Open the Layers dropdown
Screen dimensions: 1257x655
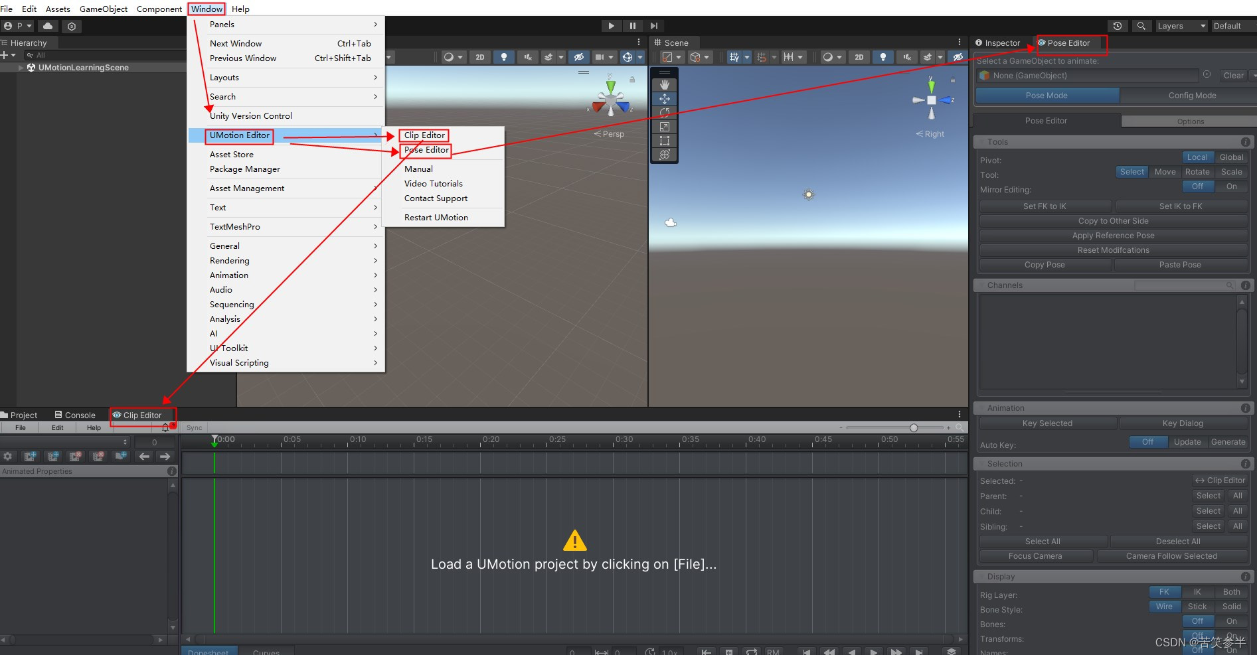[x=1181, y=26]
